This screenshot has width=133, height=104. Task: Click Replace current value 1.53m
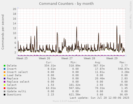tap(52, 79)
